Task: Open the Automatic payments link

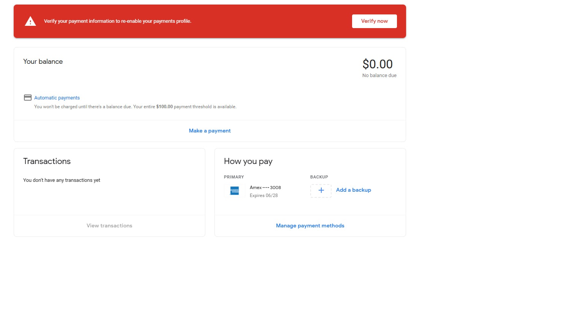Action: coord(57,98)
